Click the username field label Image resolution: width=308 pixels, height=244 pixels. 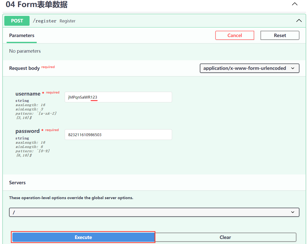(28, 94)
